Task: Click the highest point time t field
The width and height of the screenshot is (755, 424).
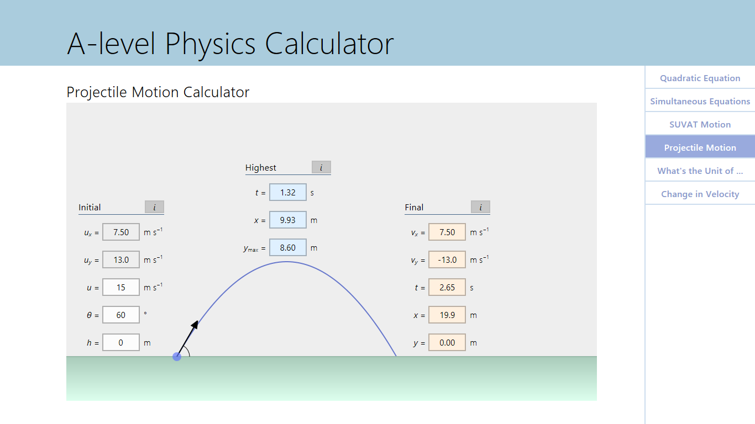Action: pos(287,192)
